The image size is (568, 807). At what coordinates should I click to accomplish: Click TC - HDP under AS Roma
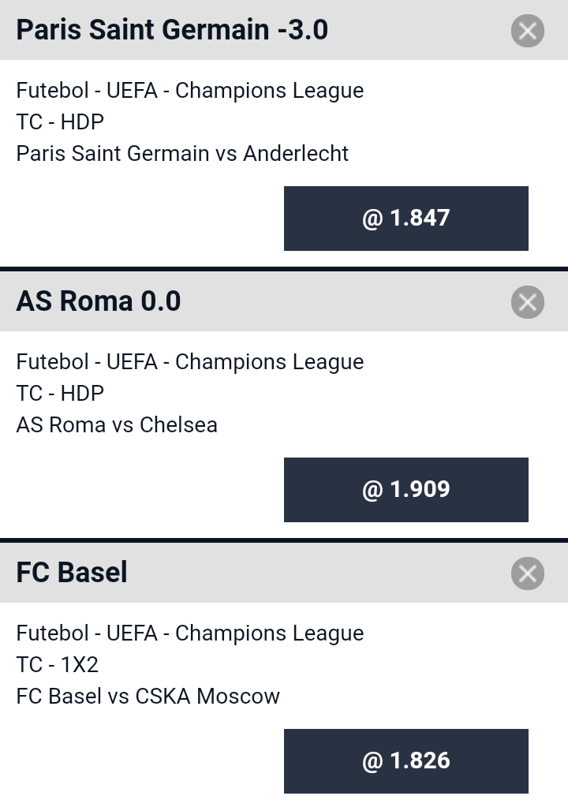pyautogui.click(x=60, y=393)
